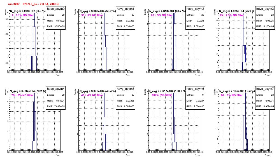Click N_avg = 7.099e+02 title text
Viewport: 279px width, 160px height.
coord(27,11)
